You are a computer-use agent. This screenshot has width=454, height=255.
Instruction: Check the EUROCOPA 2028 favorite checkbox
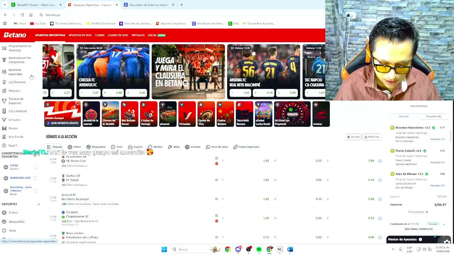click(x=35, y=178)
